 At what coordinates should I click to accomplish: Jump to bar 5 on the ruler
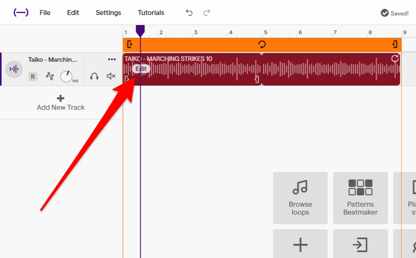click(x=265, y=32)
